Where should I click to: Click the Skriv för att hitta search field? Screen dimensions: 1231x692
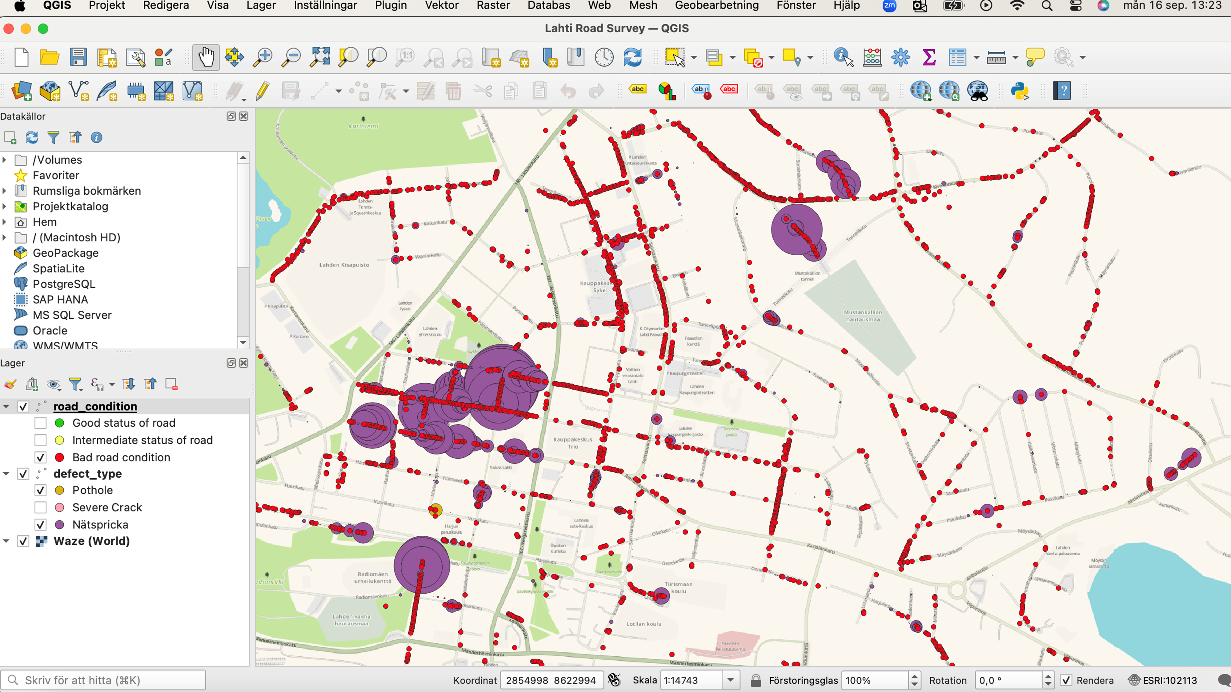[x=103, y=680]
